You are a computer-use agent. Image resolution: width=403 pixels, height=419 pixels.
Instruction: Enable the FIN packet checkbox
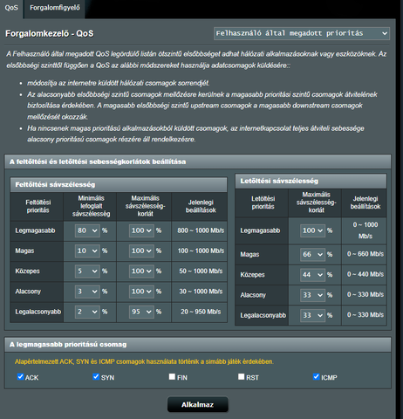pyautogui.click(x=172, y=377)
